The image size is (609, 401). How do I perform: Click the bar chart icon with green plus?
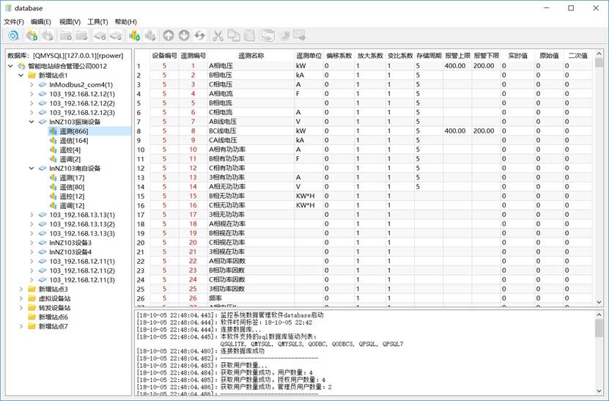[x=134, y=35]
